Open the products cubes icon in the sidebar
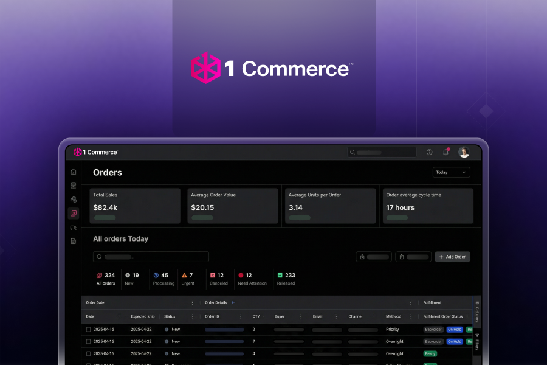Viewport: 547px width, 365px height. click(x=74, y=200)
